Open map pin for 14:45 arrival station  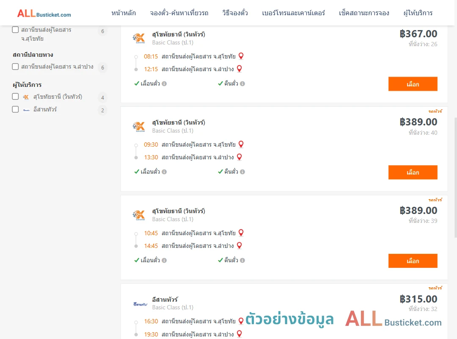click(x=239, y=245)
